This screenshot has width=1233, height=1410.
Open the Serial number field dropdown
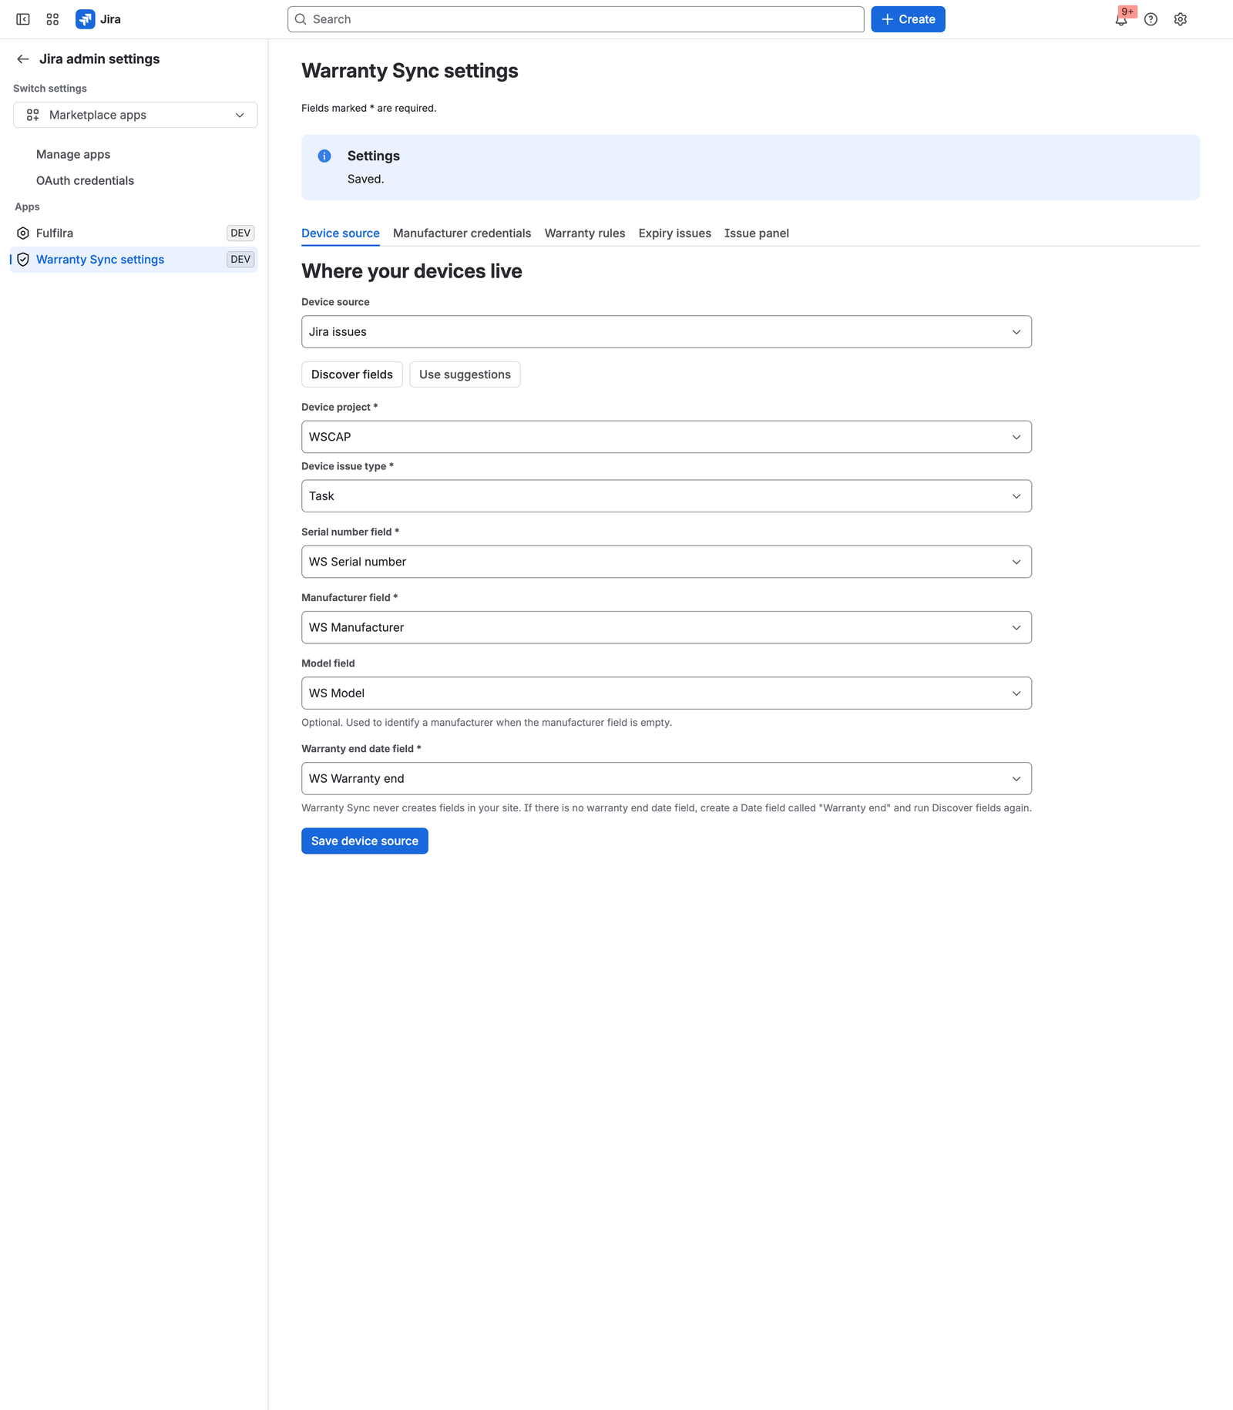tap(667, 562)
